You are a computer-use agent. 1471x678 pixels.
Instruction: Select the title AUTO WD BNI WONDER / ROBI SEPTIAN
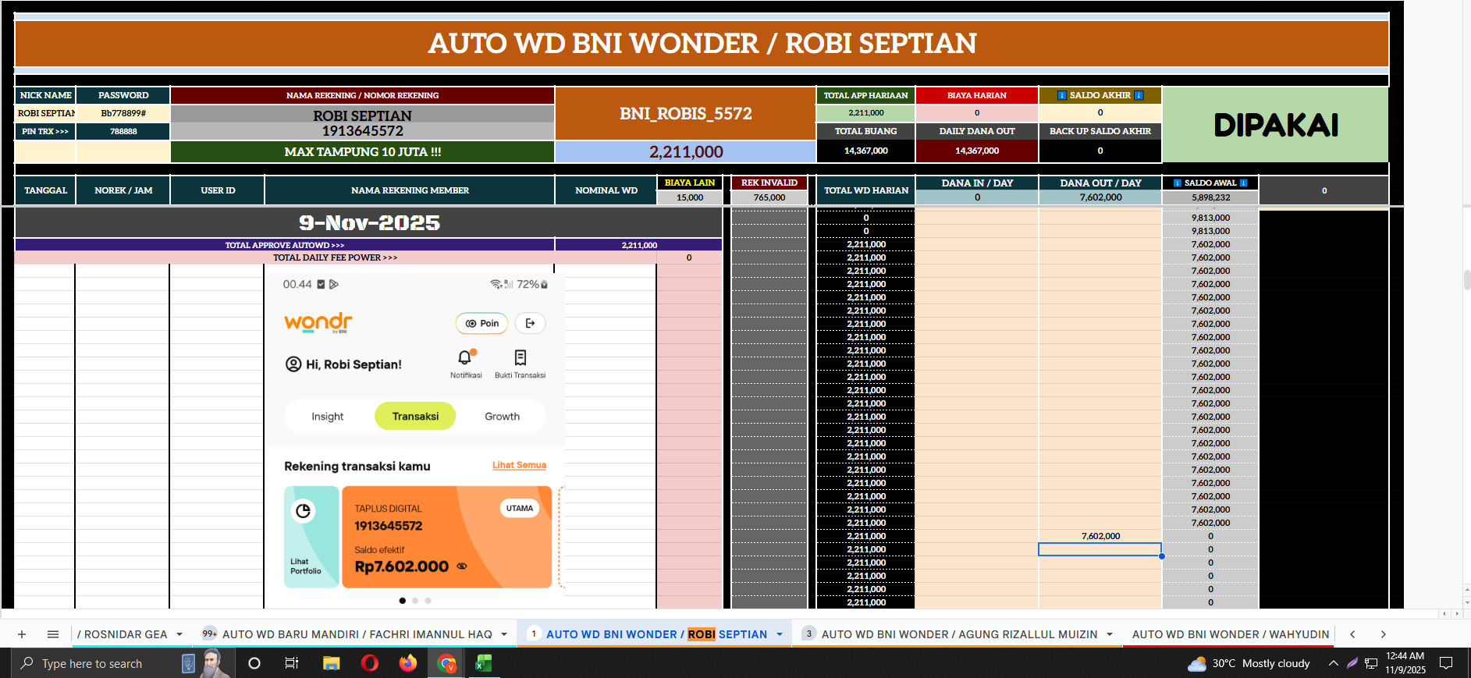[x=702, y=44]
